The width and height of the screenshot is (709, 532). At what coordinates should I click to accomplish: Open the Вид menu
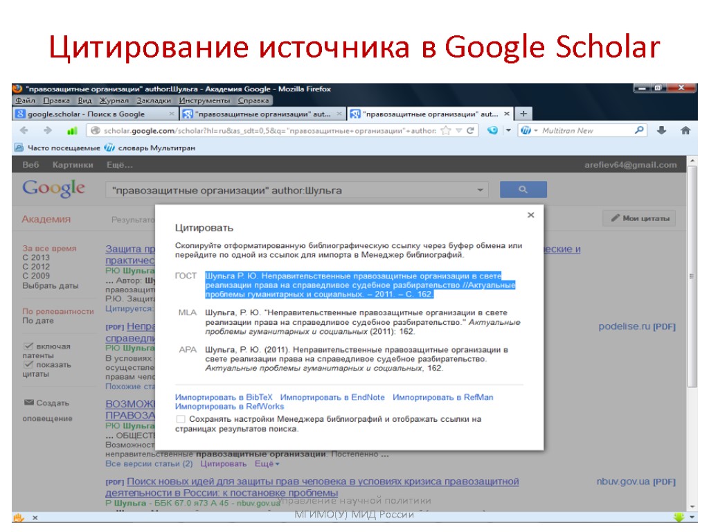[84, 100]
